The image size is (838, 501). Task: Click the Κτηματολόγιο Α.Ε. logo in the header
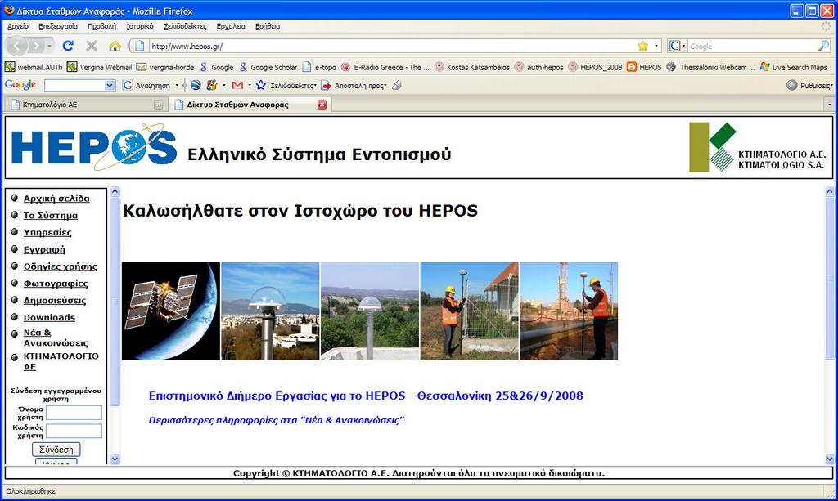[757, 147]
